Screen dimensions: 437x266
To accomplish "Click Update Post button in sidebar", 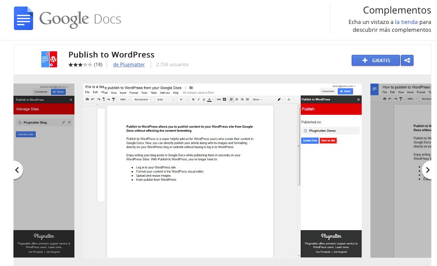I will tap(310, 141).
